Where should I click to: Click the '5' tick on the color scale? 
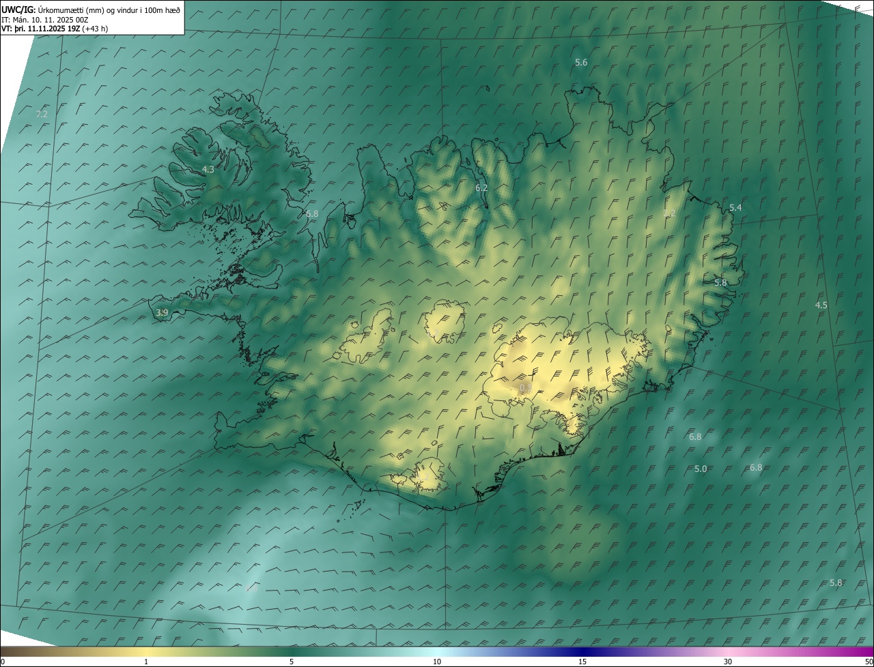point(292,662)
